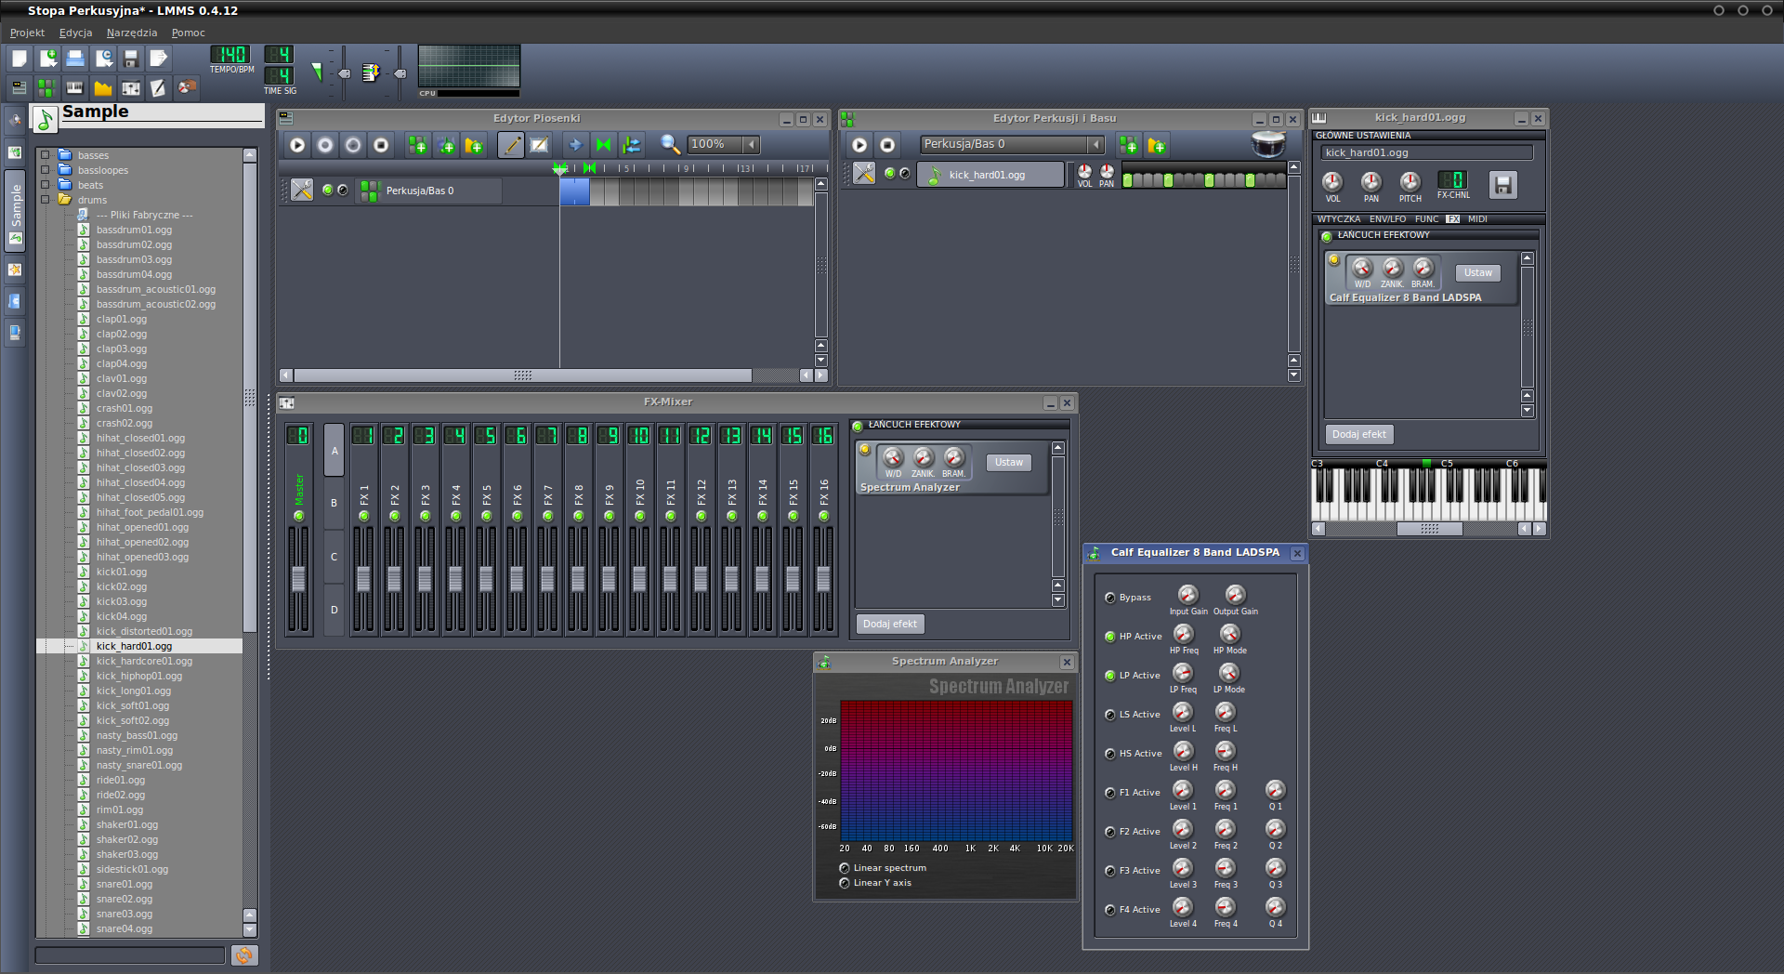
Task: Open the plugin browser sidebar tab
Action: pyautogui.click(x=15, y=120)
